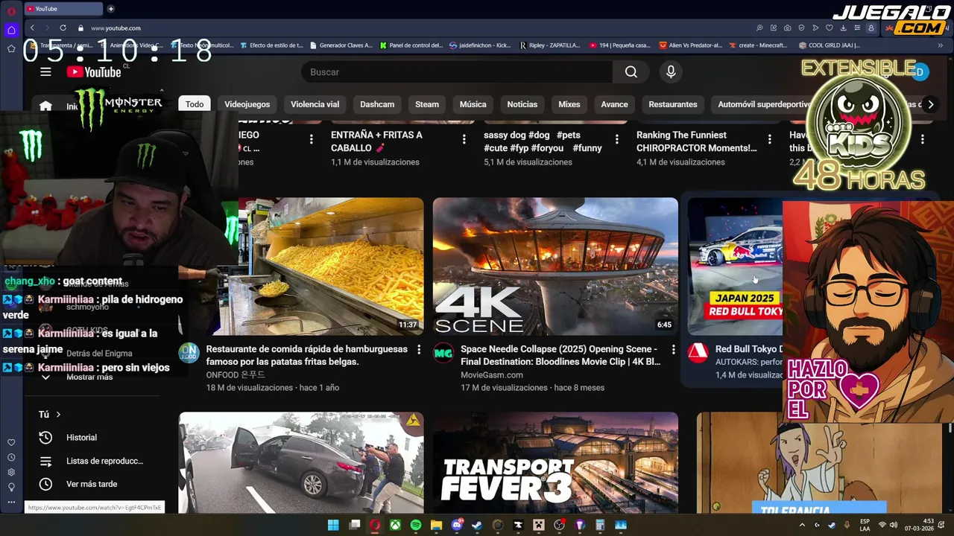
Task: Open 'Ranking The Funniest CHIROPRACTOR Moments' title
Action: coord(696,141)
